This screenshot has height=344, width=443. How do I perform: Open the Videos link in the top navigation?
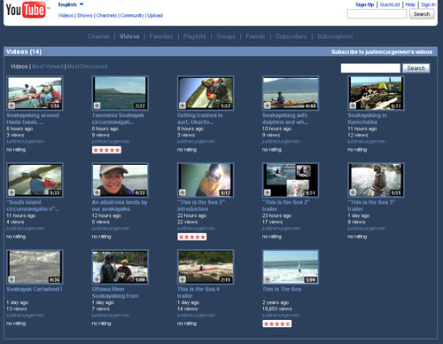[x=66, y=15]
